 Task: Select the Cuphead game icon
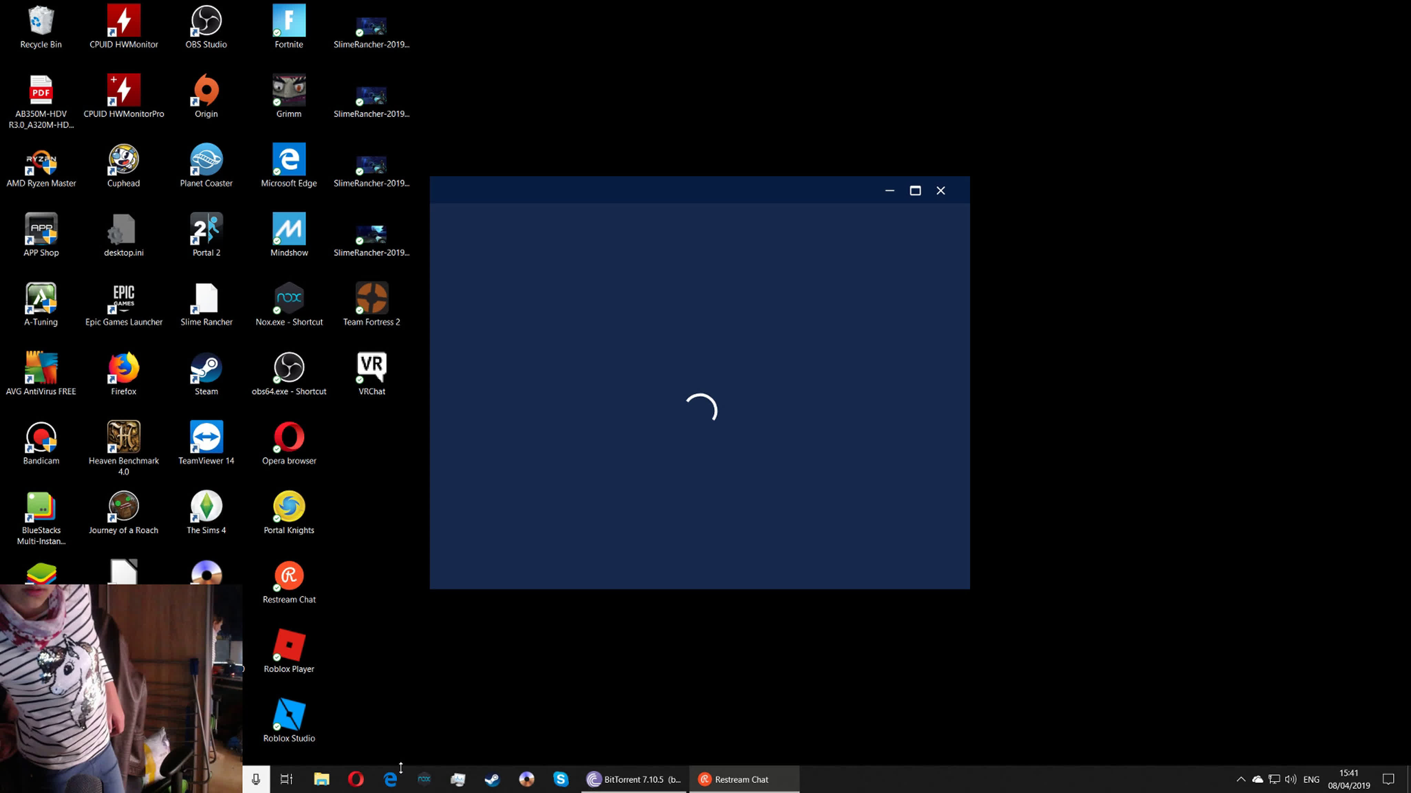click(124, 166)
